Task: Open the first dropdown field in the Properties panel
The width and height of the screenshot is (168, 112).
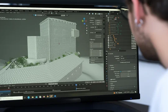Action: [128, 56]
